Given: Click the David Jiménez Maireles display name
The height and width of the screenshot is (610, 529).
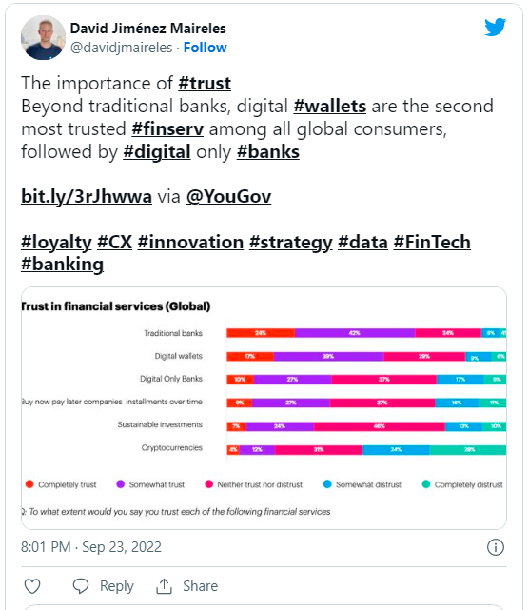Looking at the screenshot, I should 148,29.
